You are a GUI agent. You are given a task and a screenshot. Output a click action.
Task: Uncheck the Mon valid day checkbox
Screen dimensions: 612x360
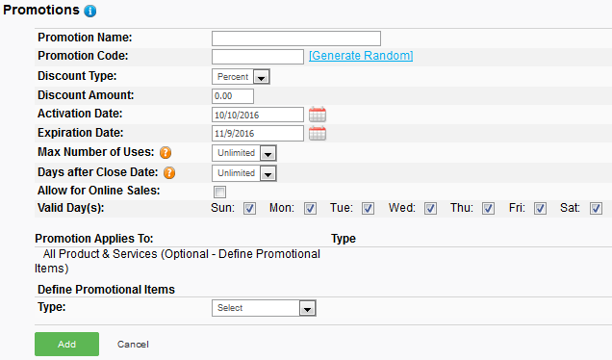310,209
